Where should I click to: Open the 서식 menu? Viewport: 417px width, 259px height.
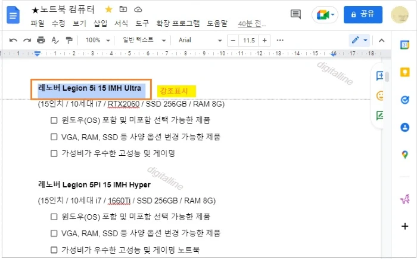click(121, 23)
